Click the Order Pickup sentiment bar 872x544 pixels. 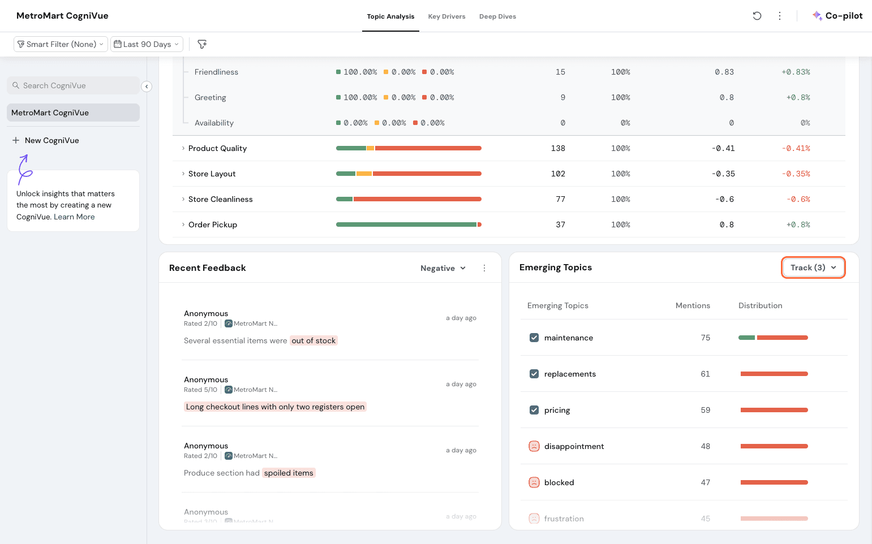pyautogui.click(x=408, y=224)
